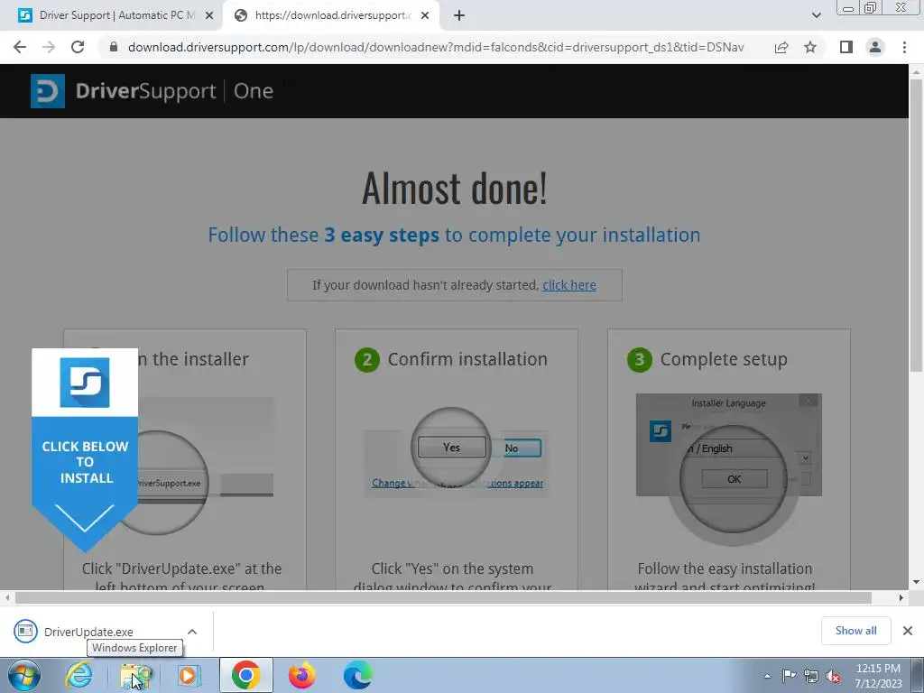Screen dimensions: 924x693
Task: Launch Firefox from the taskbar
Action: (301, 676)
